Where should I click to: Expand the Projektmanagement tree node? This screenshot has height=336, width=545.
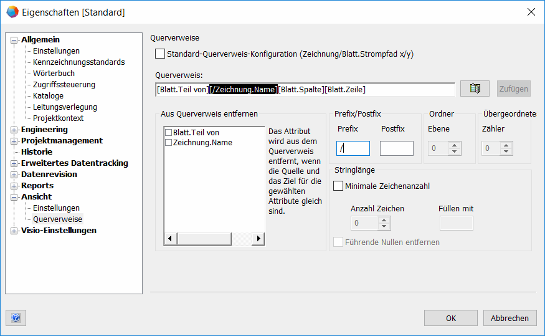[x=14, y=141]
